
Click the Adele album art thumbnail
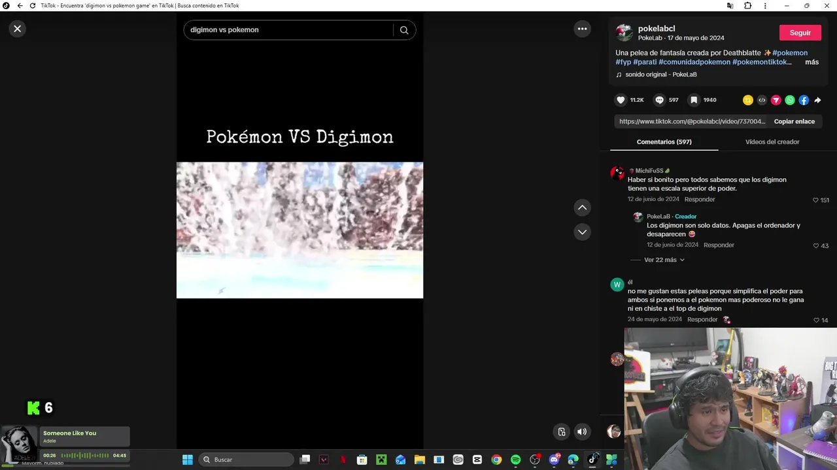pyautogui.click(x=19, y=444)
